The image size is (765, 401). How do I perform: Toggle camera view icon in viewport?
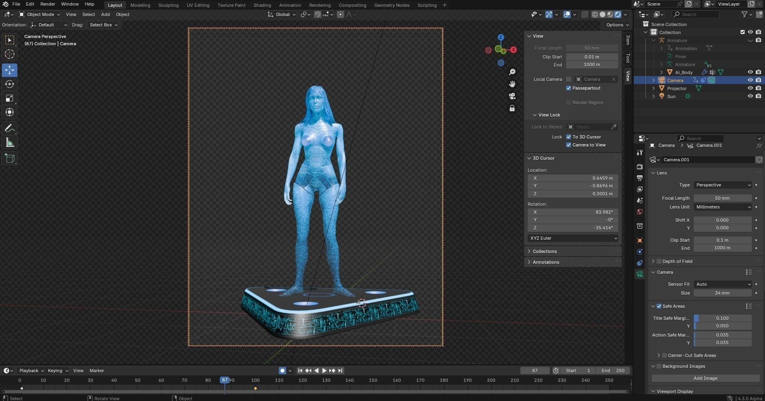pyautogui.click(x=512, y=96)
